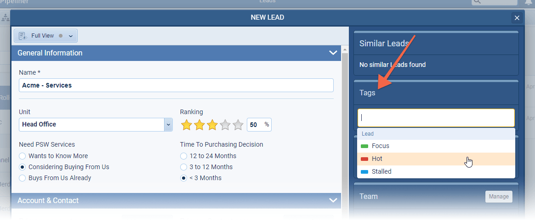Click the Name input field

tap(176, 85)
